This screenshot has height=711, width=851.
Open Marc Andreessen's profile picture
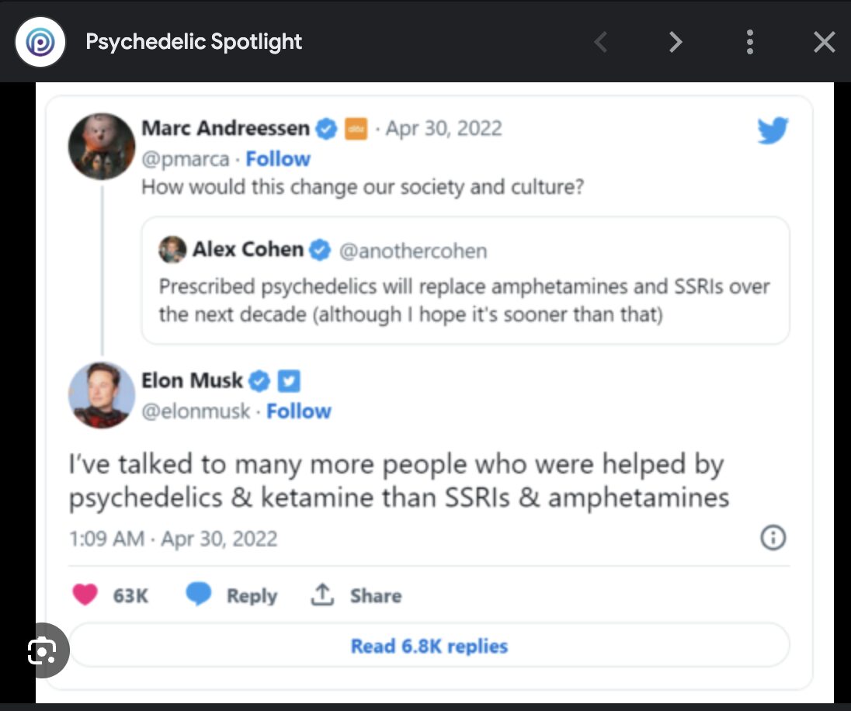[x=102, y=147]
